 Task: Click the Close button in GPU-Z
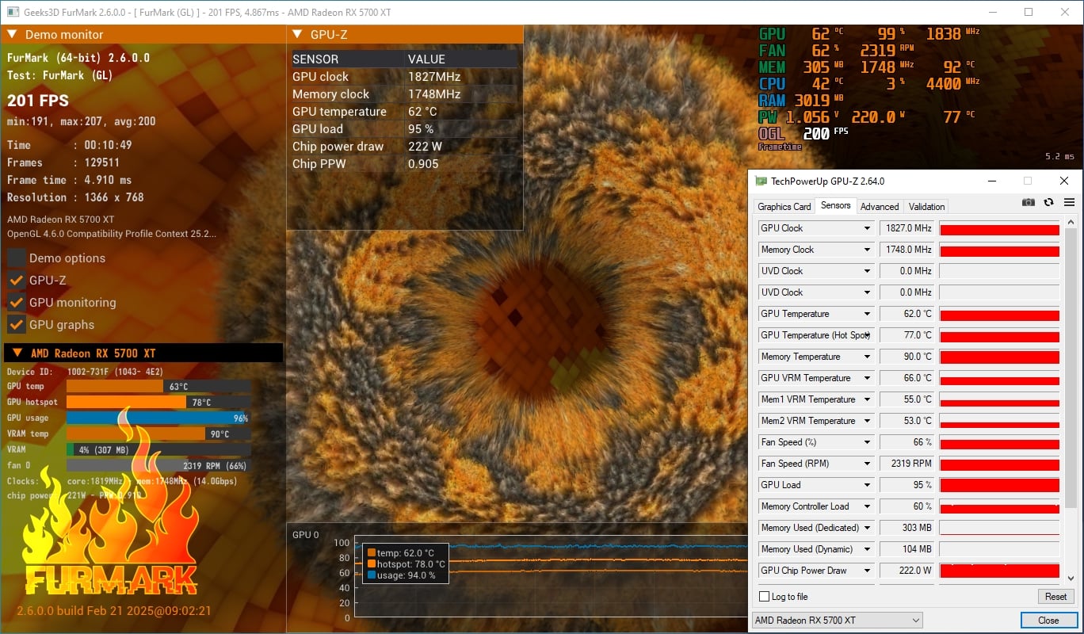[x=1048, y=620]
